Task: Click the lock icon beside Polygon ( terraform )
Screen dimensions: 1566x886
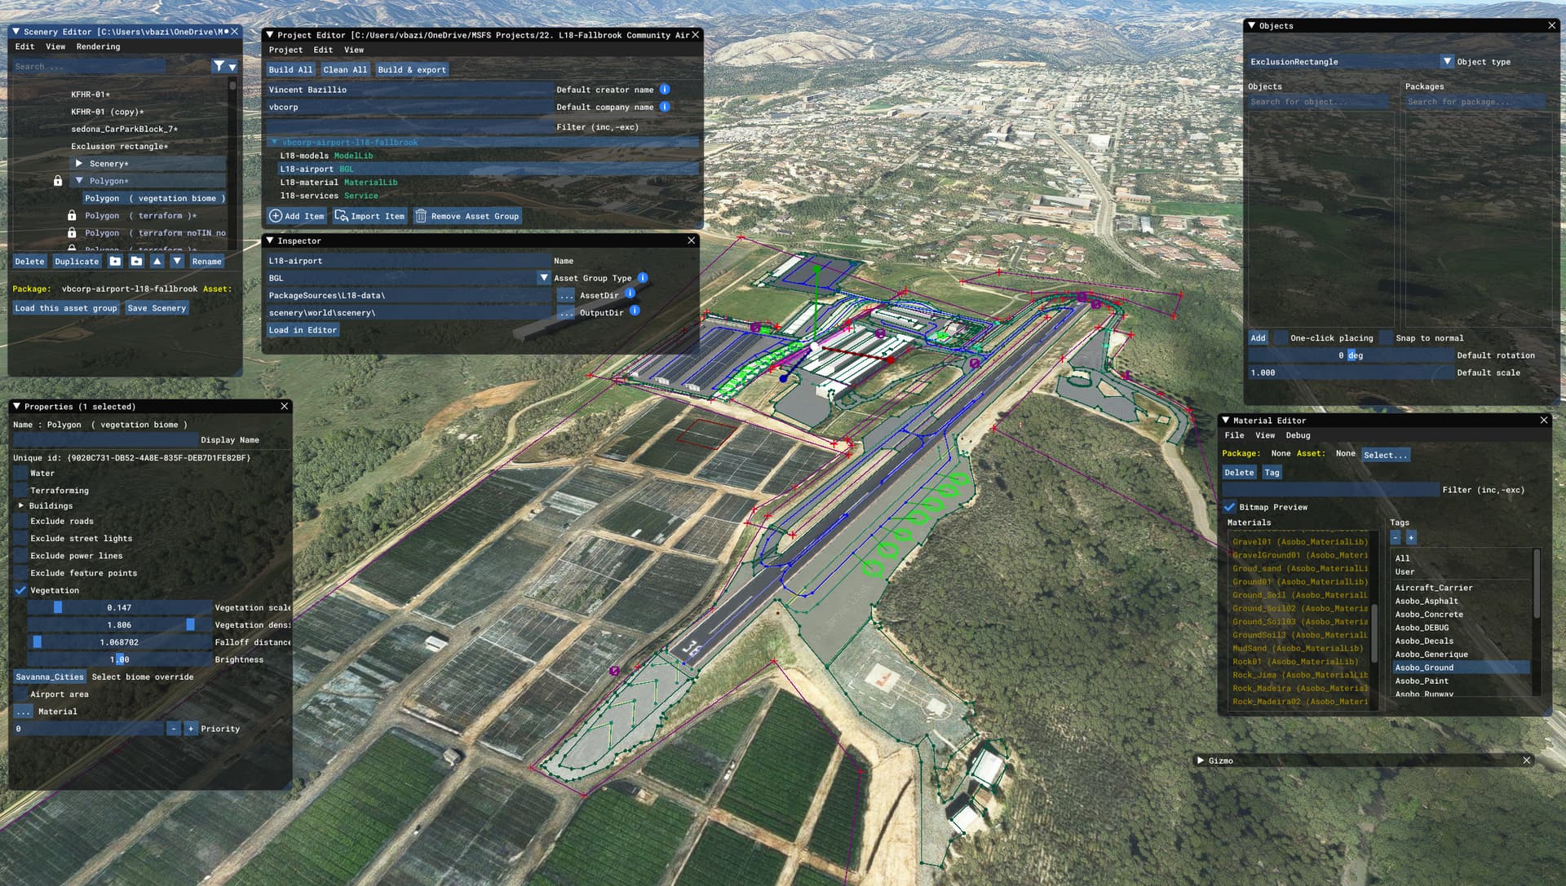Action: tap(72, 216)
